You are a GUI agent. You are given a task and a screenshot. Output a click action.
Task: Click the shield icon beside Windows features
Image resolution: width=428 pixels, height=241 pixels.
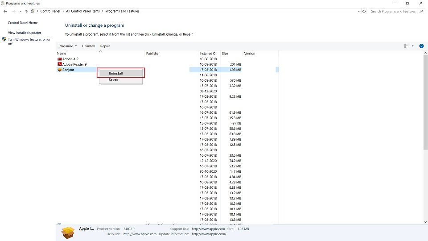pos(4,39)
